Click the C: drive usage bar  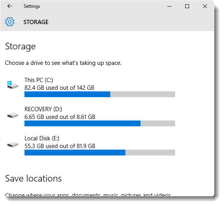(x=100, y=94)
